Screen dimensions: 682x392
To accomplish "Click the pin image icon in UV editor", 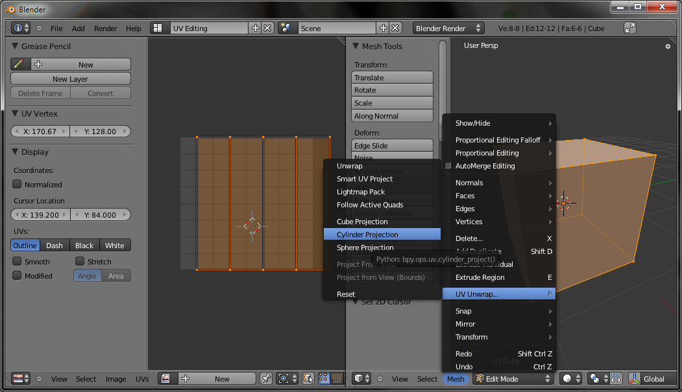I will click(x=266, y=379).
